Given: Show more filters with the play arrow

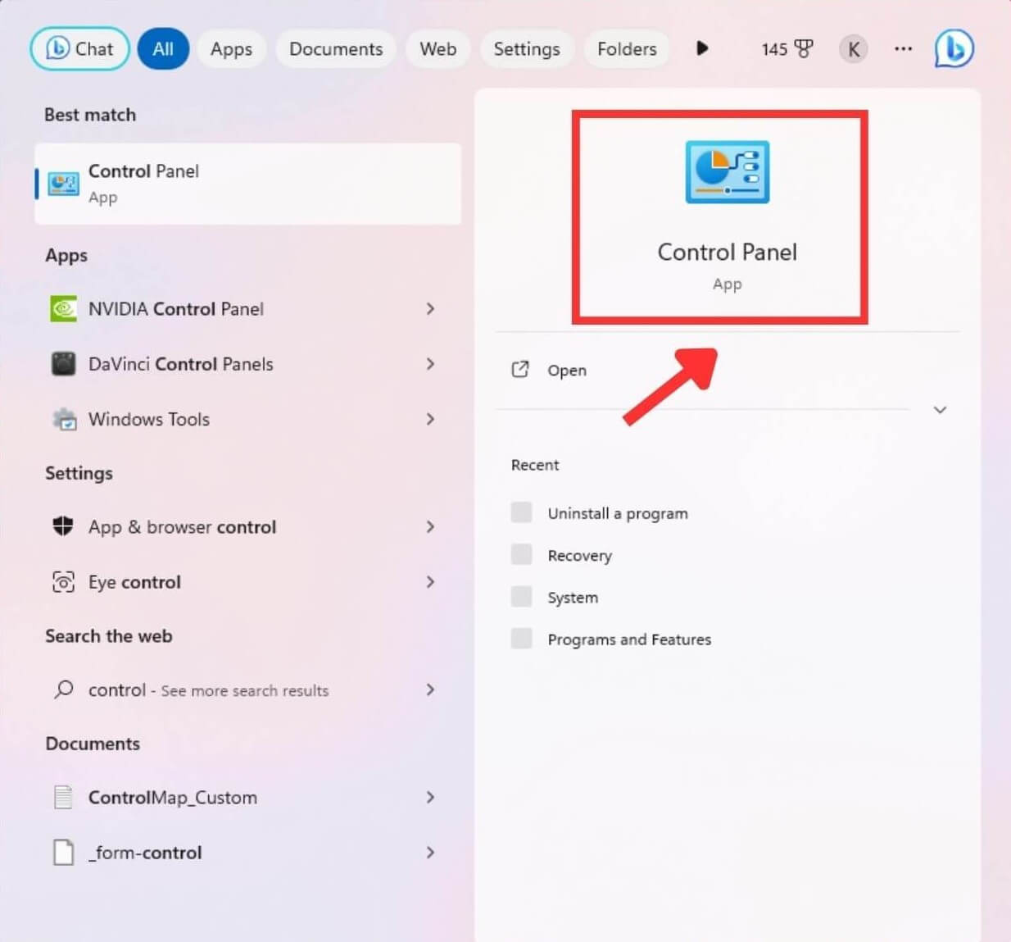Looking at the screenshot, I should click(702, 48).
